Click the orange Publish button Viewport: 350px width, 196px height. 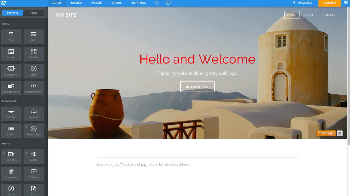[x=329, y=3]
